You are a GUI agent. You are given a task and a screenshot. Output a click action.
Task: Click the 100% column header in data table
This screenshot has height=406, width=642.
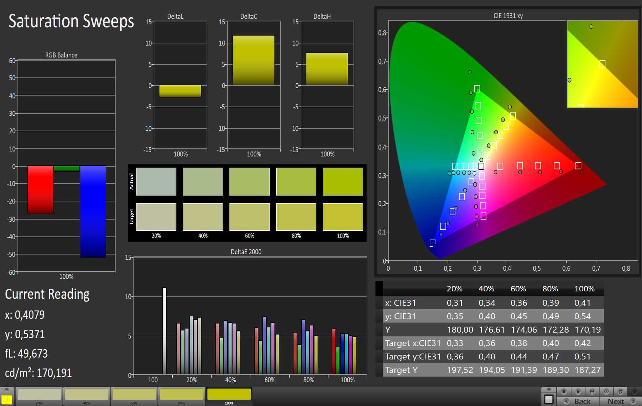[x=584, y=289]
